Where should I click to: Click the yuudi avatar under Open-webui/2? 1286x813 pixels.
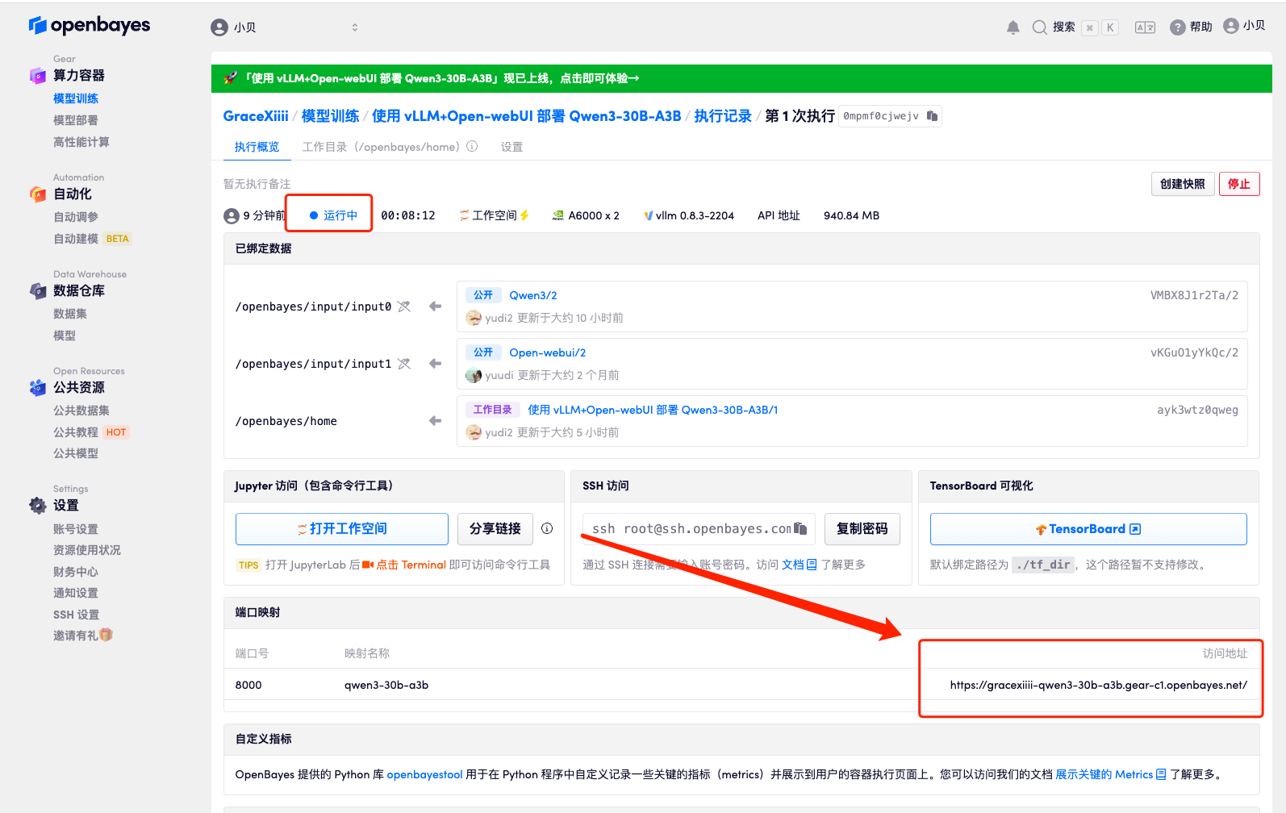click(474, 375)
